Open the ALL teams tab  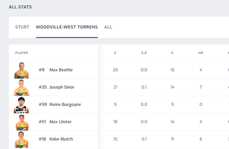(108, 27)
